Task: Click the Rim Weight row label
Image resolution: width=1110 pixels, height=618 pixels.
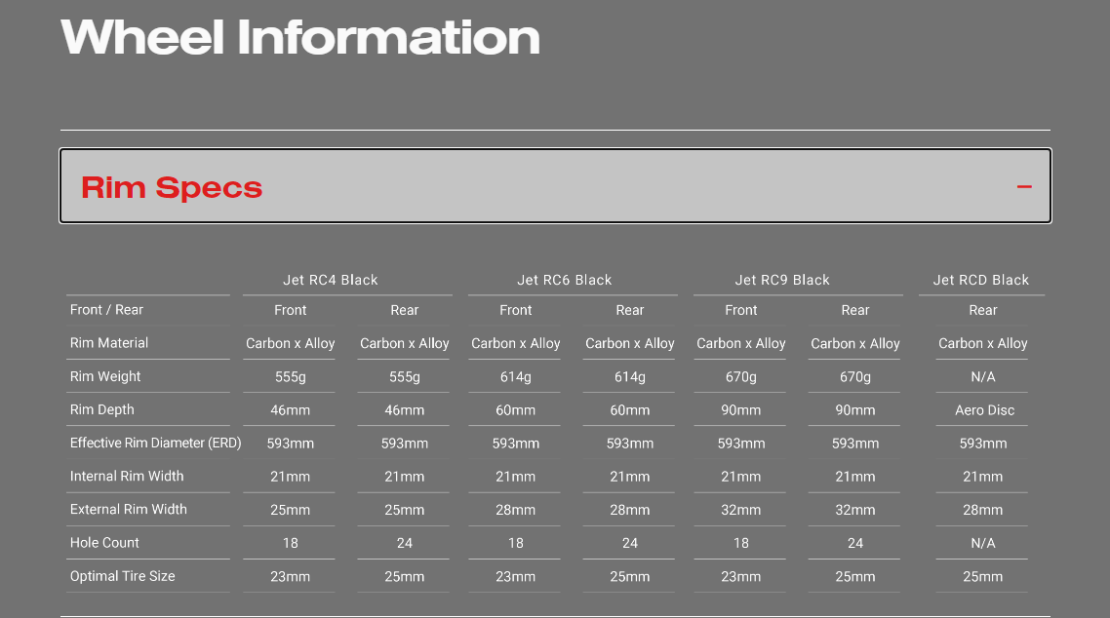Action: tap(105, 376)
